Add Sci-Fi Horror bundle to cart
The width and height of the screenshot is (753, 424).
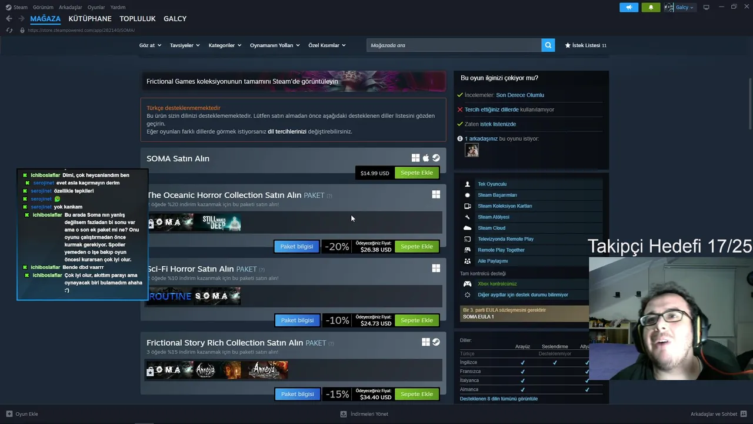(x=417, y=320)
